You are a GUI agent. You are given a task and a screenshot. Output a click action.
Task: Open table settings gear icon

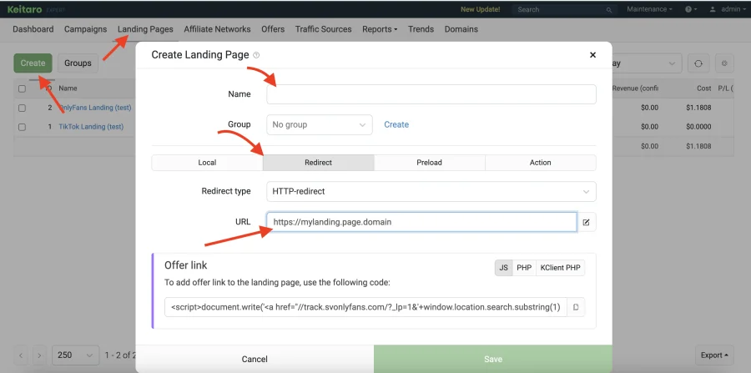[724, 63]
